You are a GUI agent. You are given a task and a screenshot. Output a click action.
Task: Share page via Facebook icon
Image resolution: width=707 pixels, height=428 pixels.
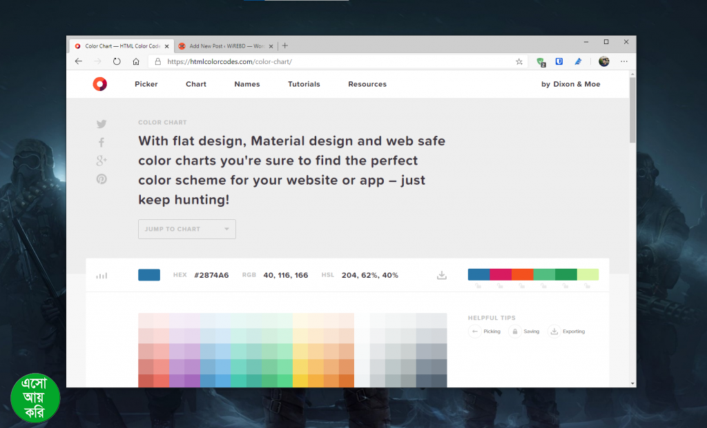point(101,142)
